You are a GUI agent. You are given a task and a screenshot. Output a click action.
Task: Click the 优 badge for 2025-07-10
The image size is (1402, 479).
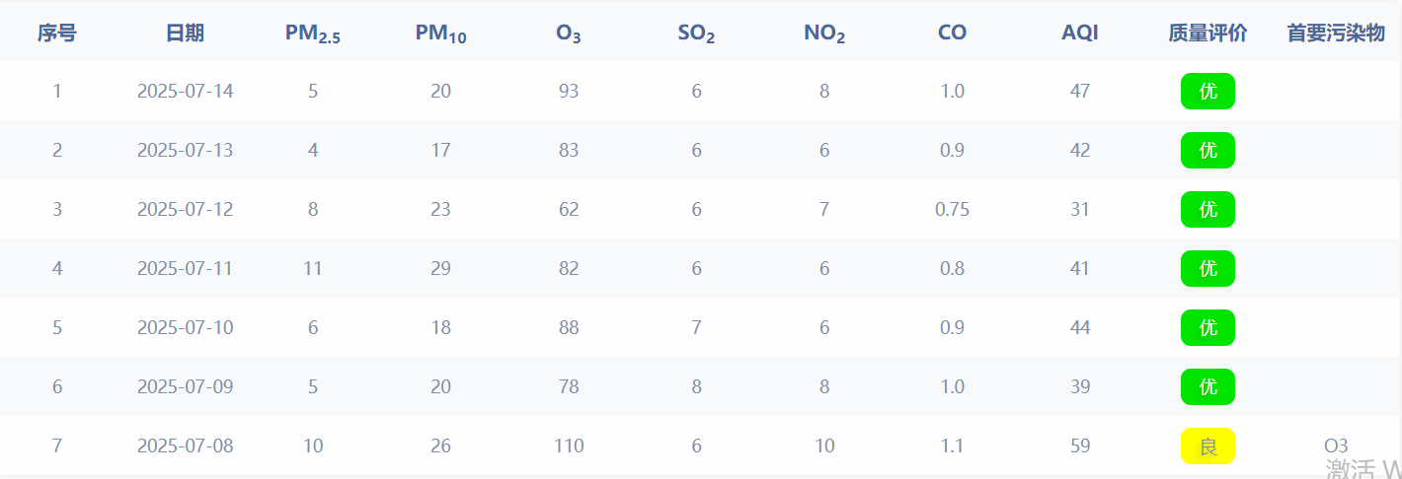[x=1207, y=327]
